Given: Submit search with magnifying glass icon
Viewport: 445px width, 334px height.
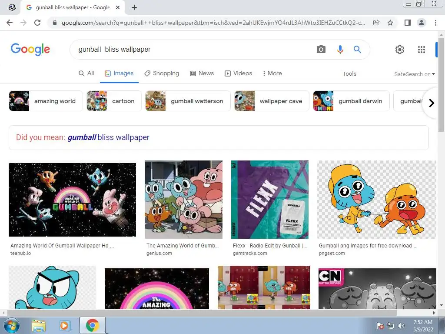Looking at the screenshot, I should tap(357, 50).
